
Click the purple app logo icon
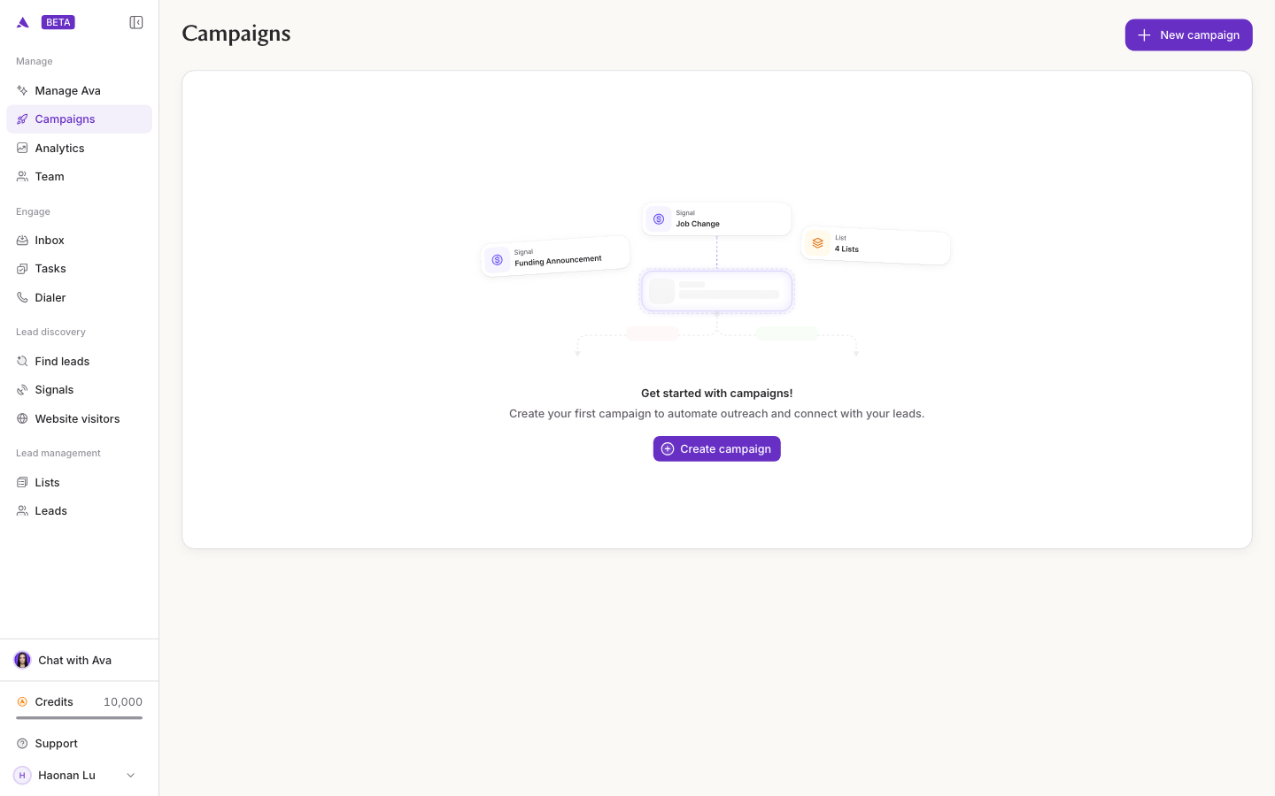click(x=23, y=22)
